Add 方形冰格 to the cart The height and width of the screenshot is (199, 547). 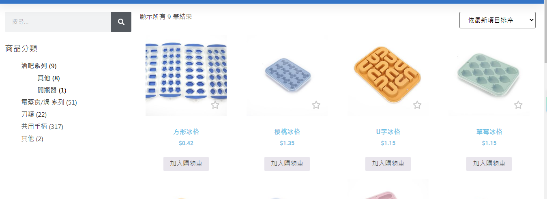[186, 164]
